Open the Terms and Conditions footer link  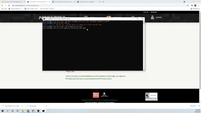pyautogui.click(x=91, y=102)
